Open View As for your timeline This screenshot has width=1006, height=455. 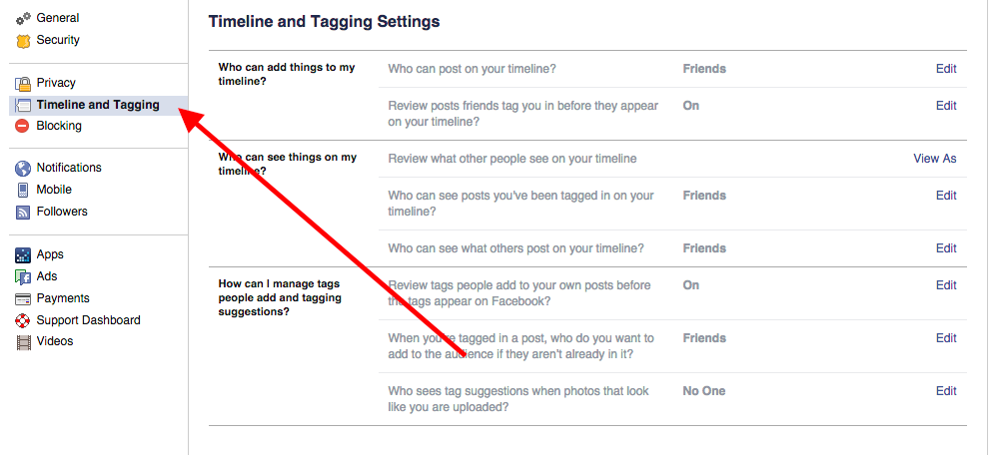(934, 159)
